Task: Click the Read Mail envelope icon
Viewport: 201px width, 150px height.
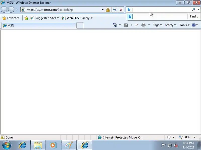Action: point(136,25)
